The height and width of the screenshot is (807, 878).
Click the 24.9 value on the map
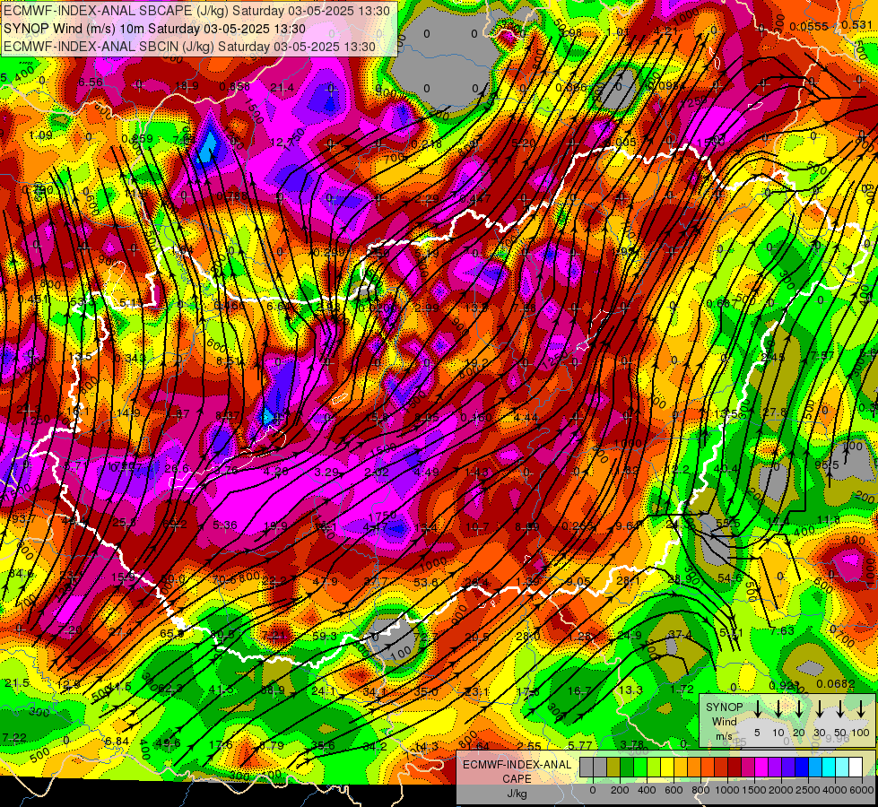coord(630,635)
